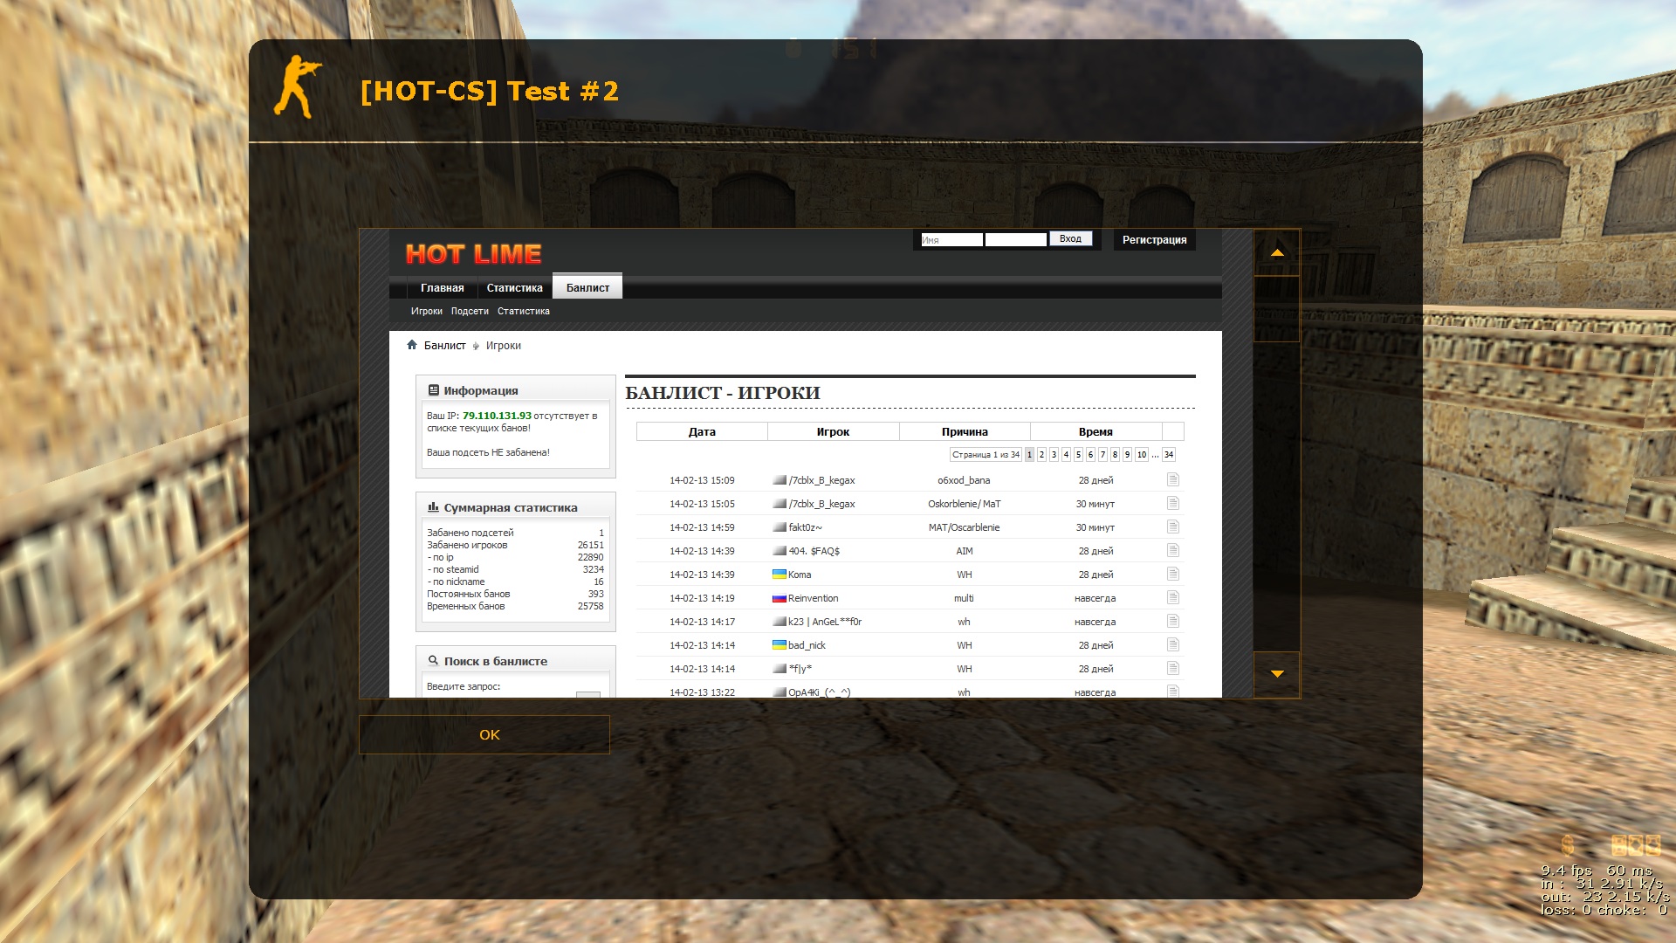1676x943 pixels.
Task: Click the first /7cblx_B_kegax row, reason o6xod_bana
Action: coord(910,480)
